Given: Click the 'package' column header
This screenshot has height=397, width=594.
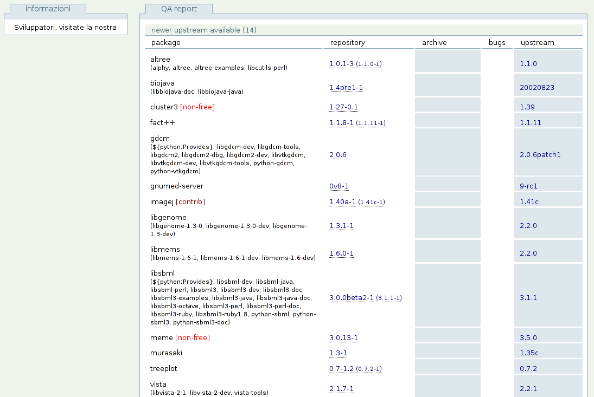Looking at the screenshot, I should (165, 43).
